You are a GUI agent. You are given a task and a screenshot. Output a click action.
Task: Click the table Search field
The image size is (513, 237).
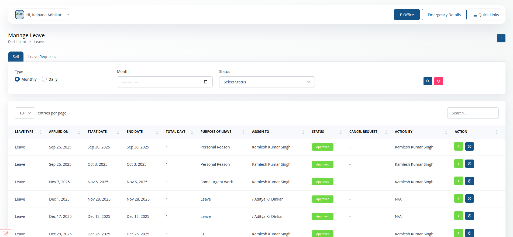tap(473, 113)
